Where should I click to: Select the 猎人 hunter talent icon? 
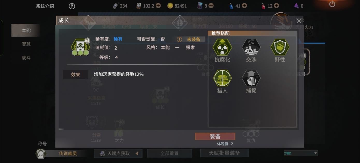point(222,78)
